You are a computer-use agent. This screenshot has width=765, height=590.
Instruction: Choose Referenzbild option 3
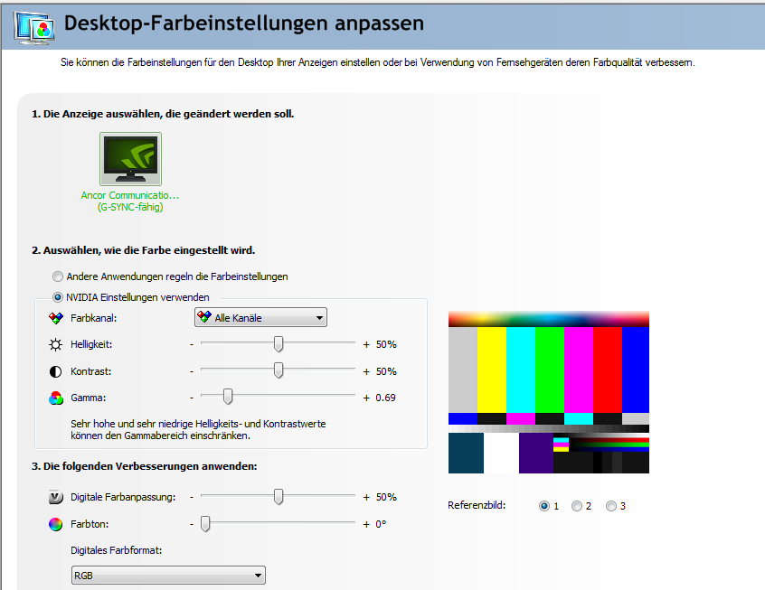[x=611, y=506]
